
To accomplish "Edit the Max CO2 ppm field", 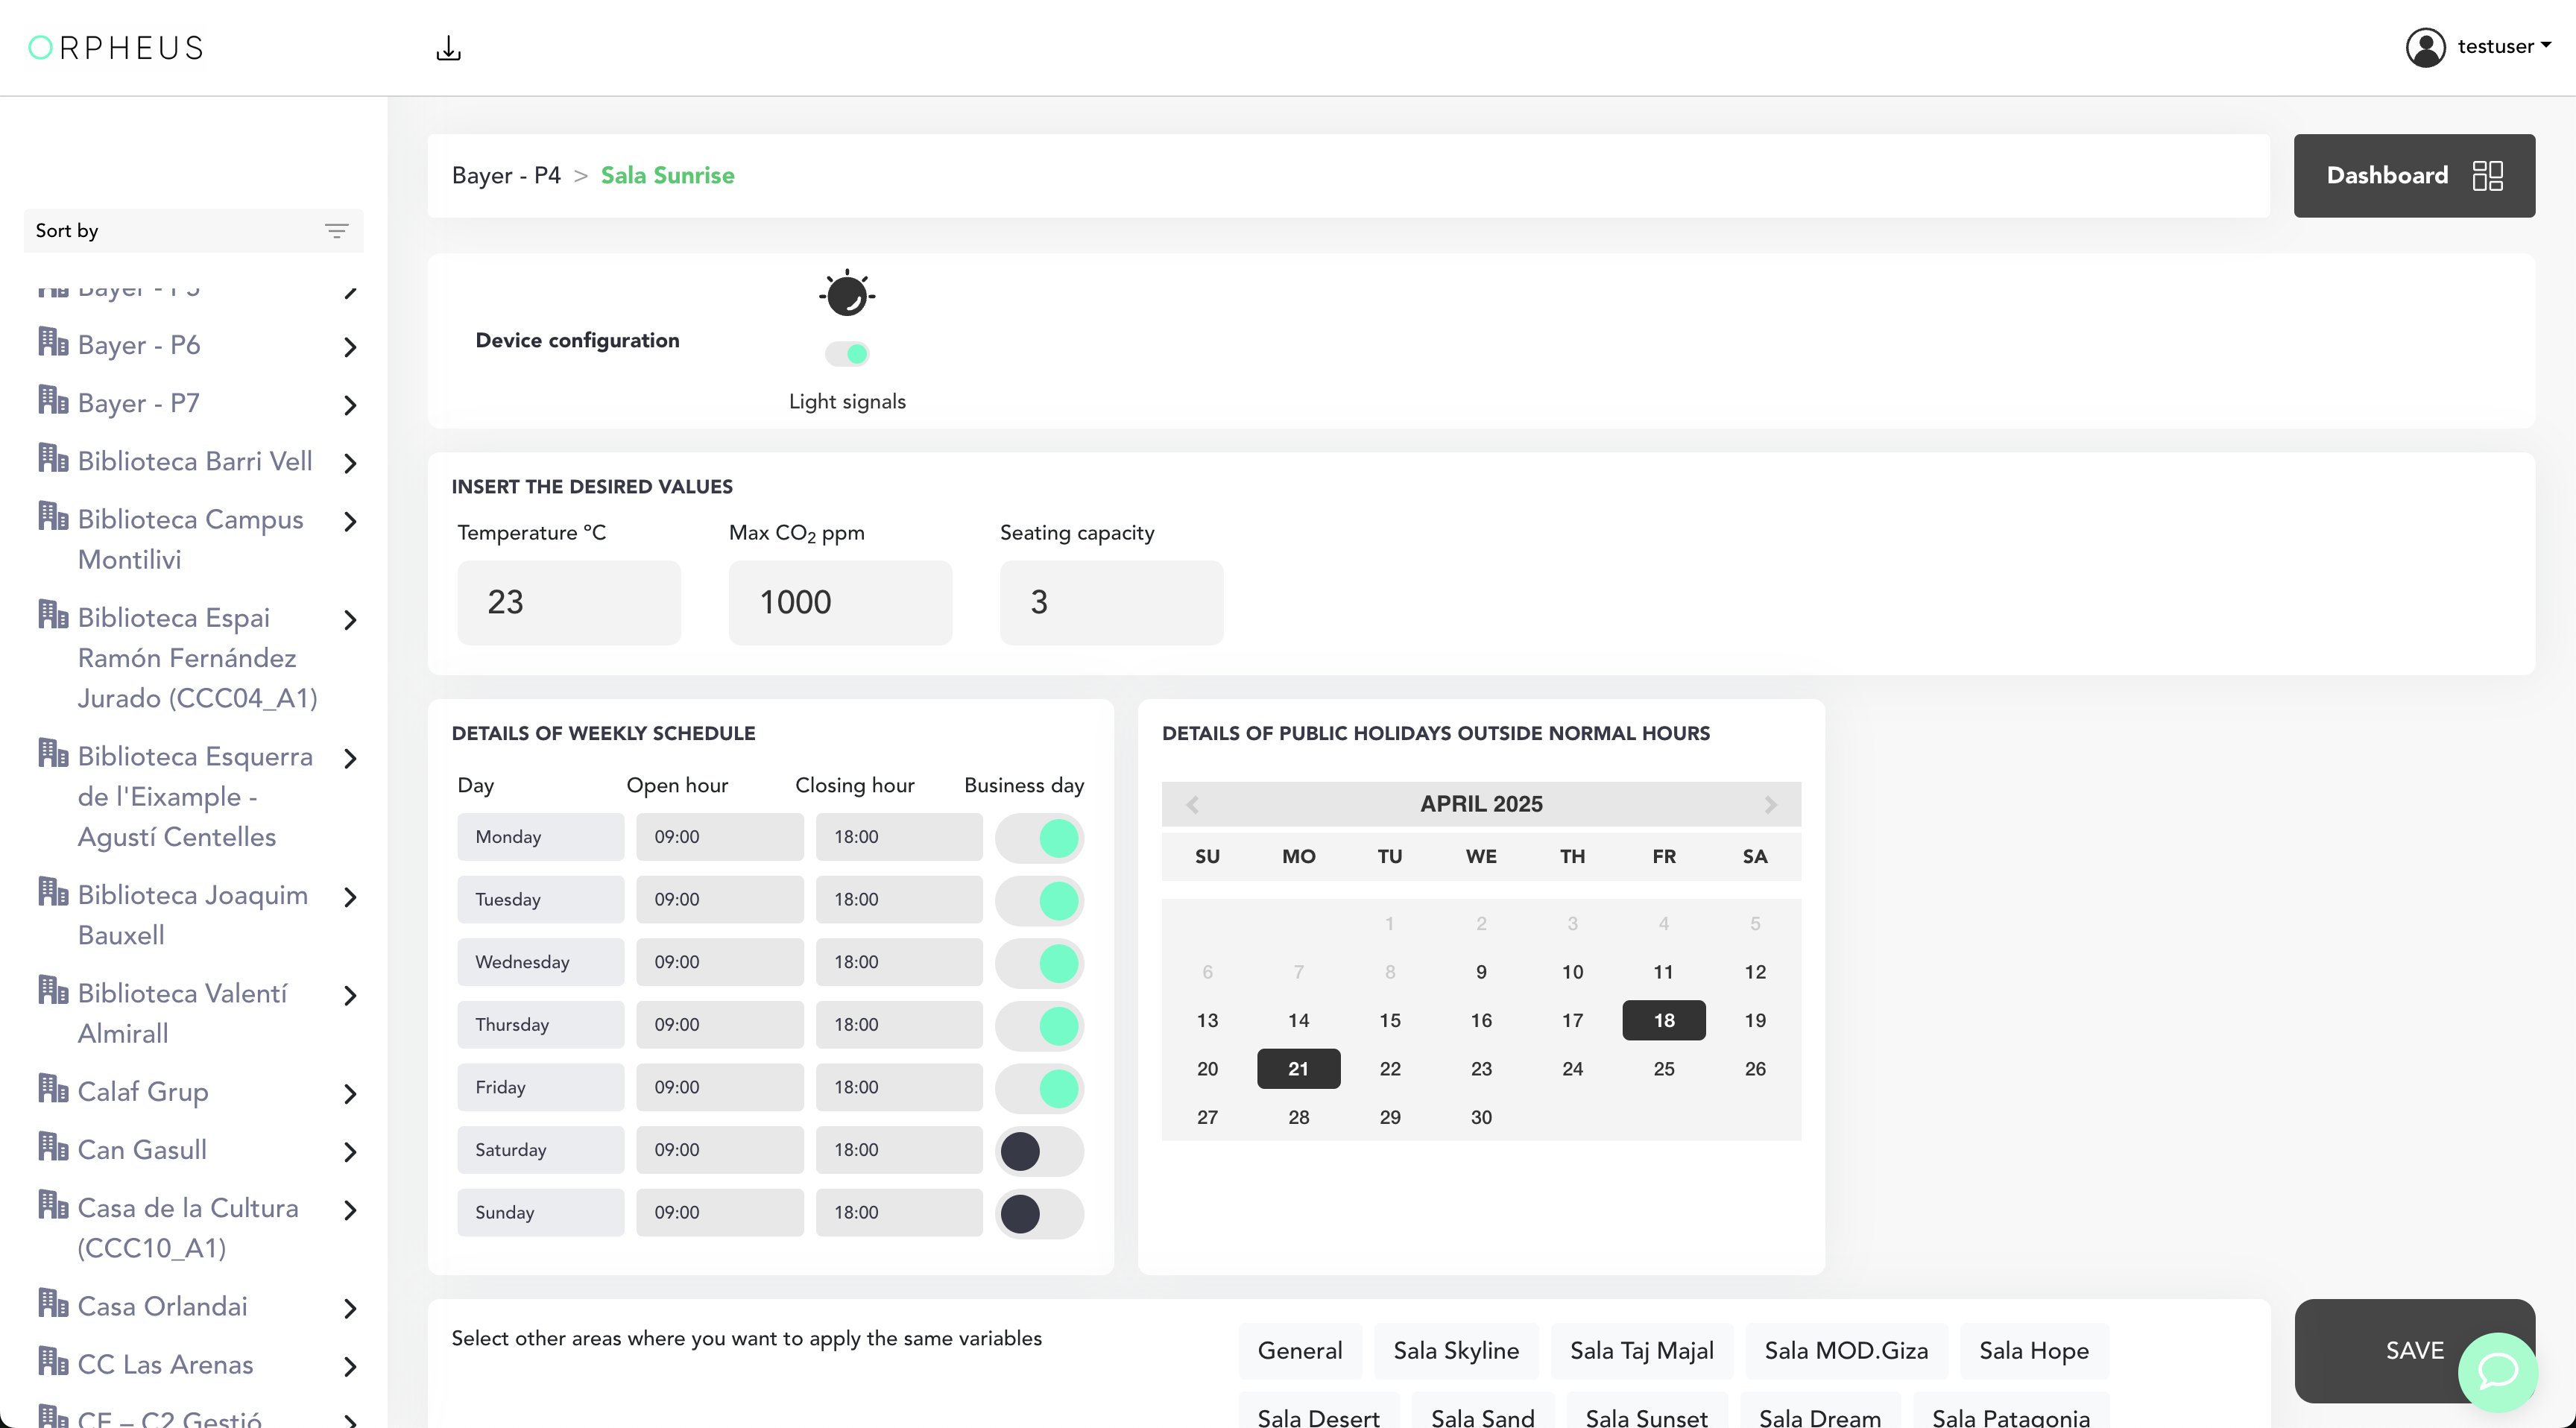I will pyautogui.click(x=840, y=602).
